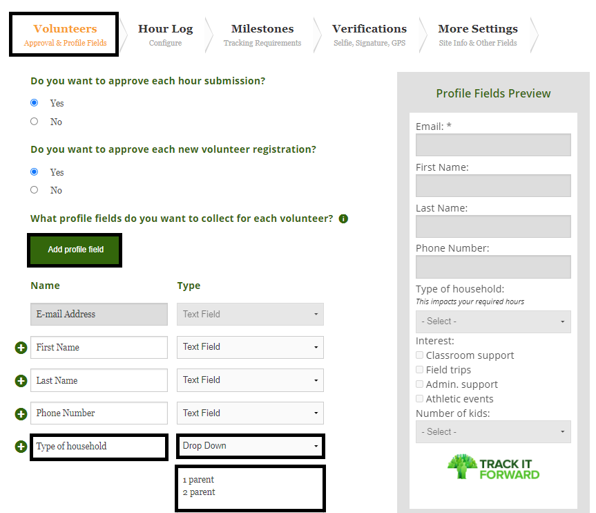The image size is (596, 513).
Task: Click the Last Name field name input
Action: pyautogui.click(x=99, y=380)
